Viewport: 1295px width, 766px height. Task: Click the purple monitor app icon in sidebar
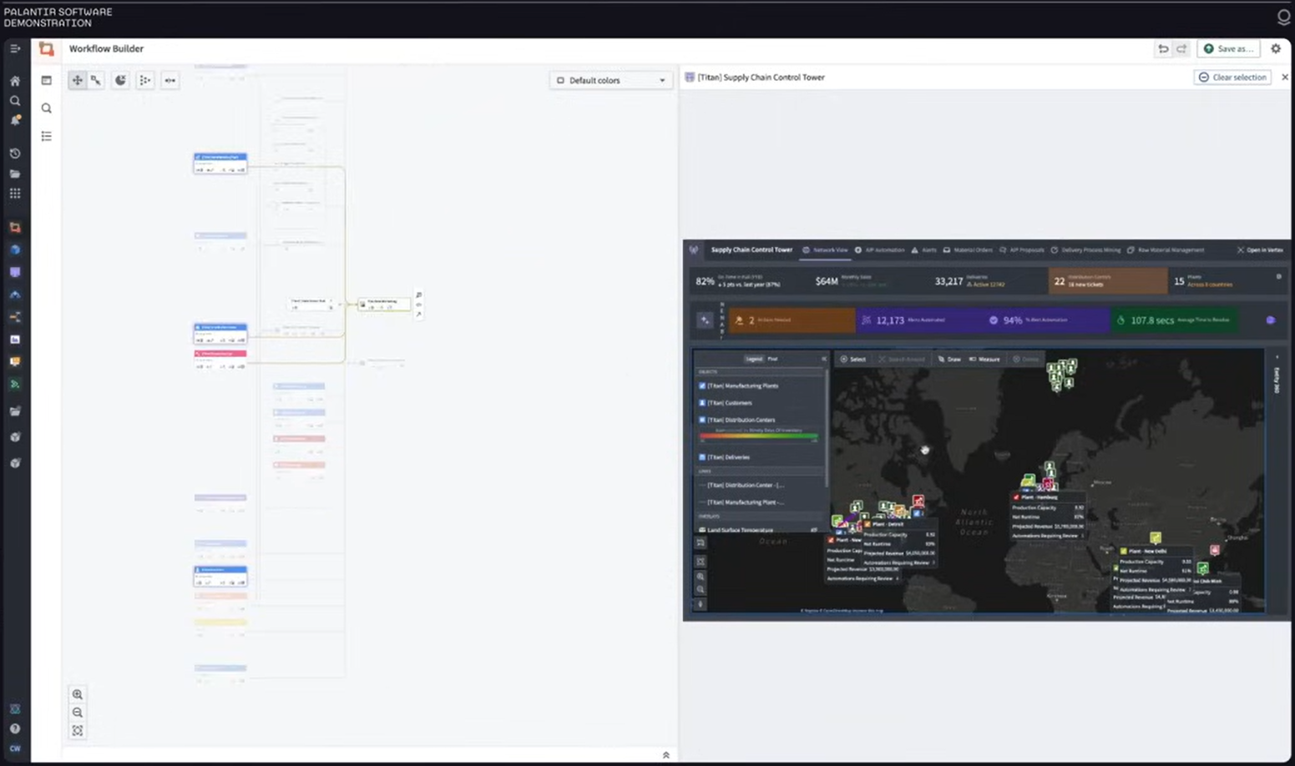[x=15, y=272]
